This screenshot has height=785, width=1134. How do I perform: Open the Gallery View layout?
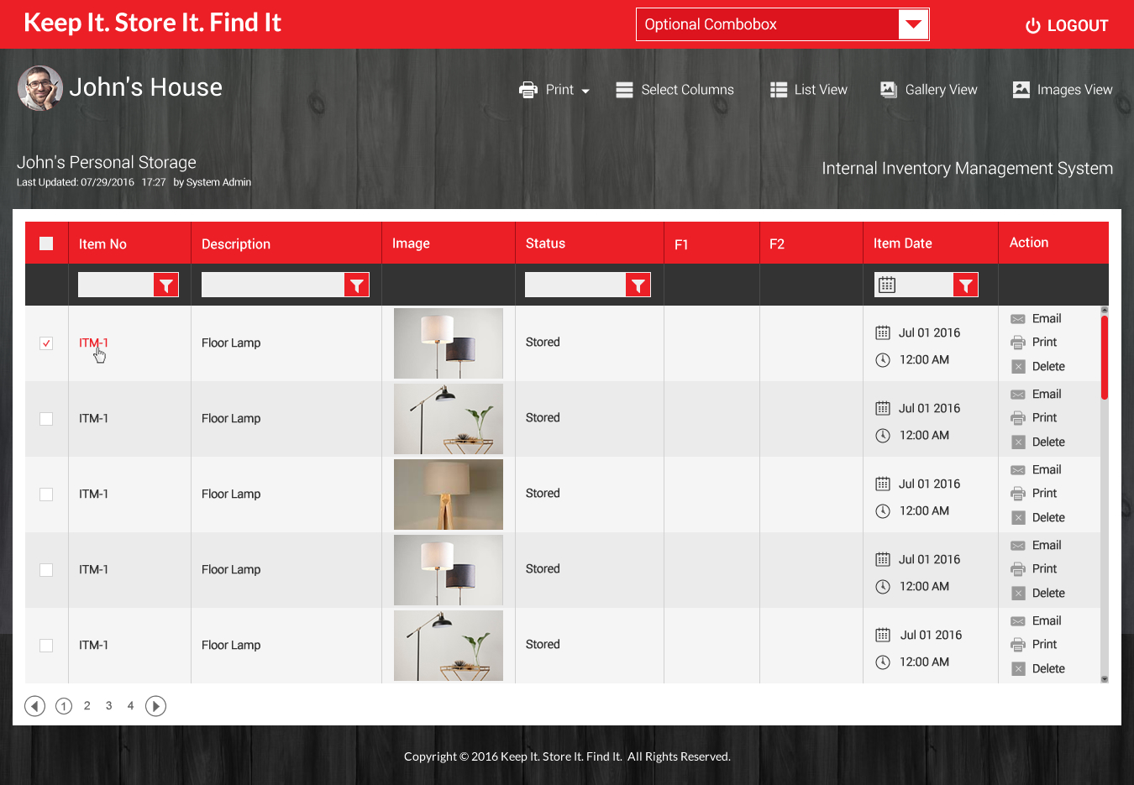pyautogui.click(x=929, y=90)
